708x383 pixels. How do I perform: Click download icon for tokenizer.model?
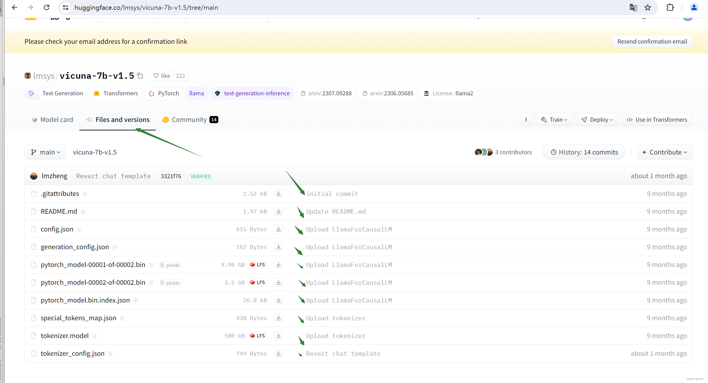point(278,336)
